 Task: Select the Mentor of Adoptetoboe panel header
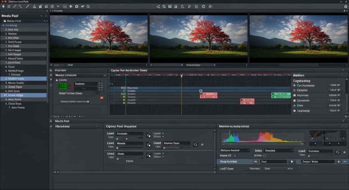coord(234,126)
